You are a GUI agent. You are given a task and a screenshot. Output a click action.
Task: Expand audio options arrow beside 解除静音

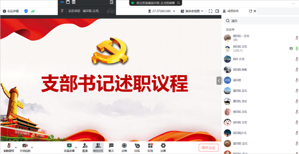pyautogui.click(x=16, y=147)
